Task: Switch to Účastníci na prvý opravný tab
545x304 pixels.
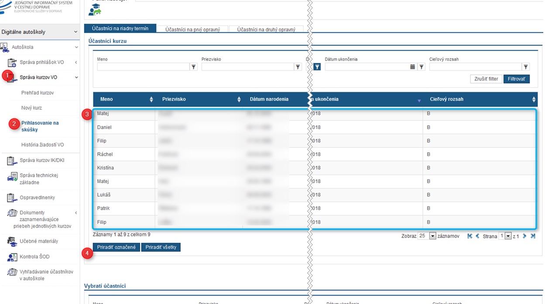Action: (192, 29)
